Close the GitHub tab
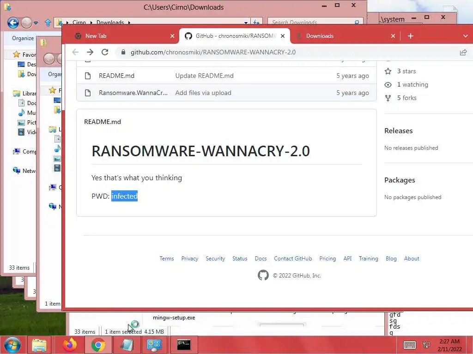 pyautogui.click(x=283, y=36)
